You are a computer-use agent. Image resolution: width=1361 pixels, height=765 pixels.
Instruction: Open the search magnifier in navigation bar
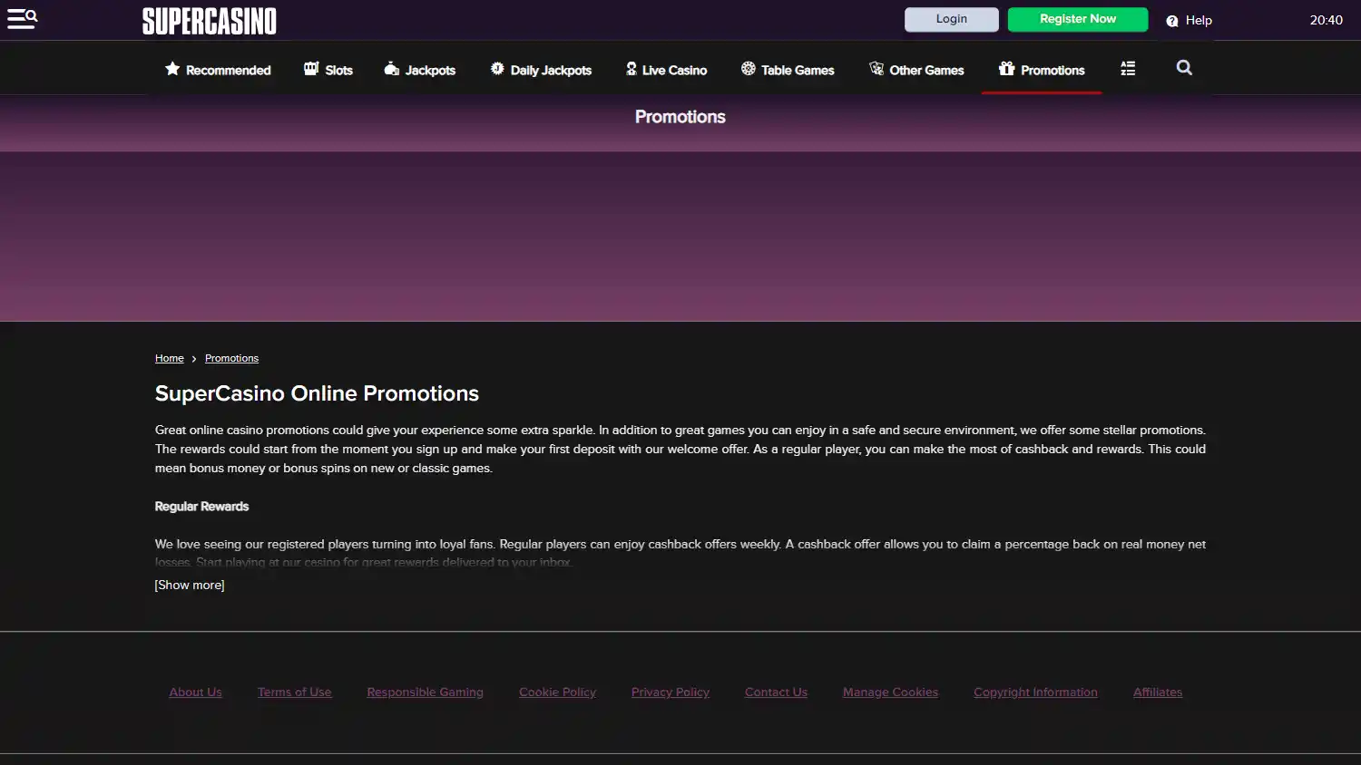pos(1184,67)
